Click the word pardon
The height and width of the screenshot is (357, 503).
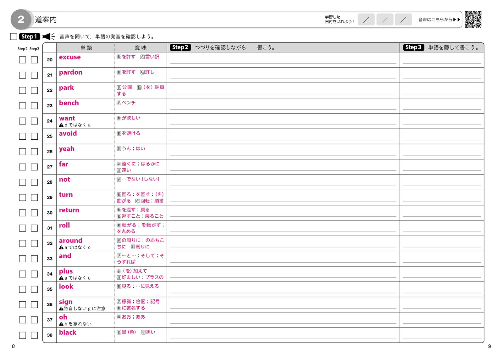coord(71,72)
